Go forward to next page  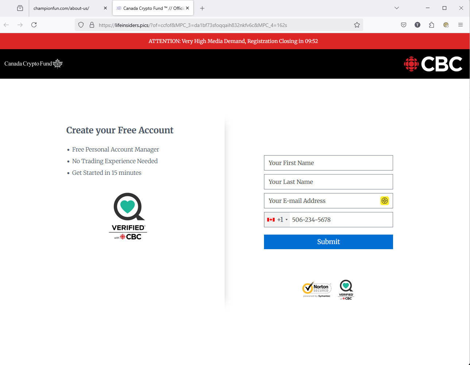[20, 25]
